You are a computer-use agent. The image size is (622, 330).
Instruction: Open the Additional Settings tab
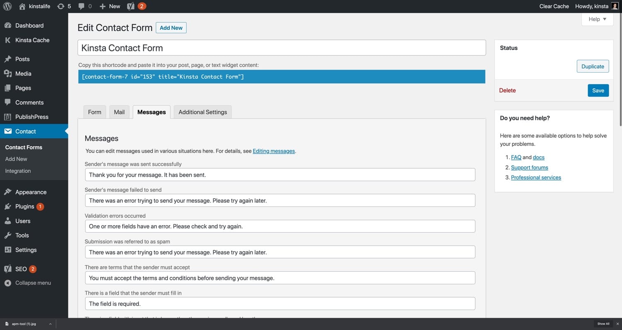202,112
